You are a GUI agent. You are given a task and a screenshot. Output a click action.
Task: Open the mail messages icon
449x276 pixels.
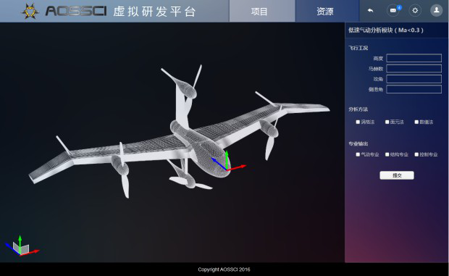393,11
